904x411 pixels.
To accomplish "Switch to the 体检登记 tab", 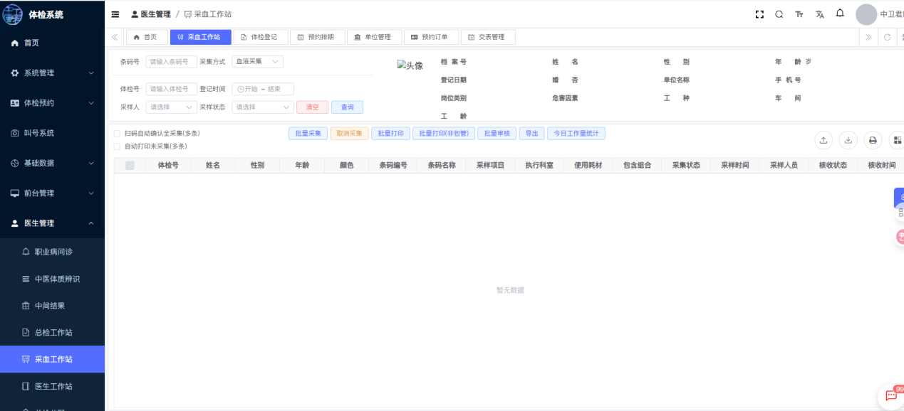I will pos(259,37).
